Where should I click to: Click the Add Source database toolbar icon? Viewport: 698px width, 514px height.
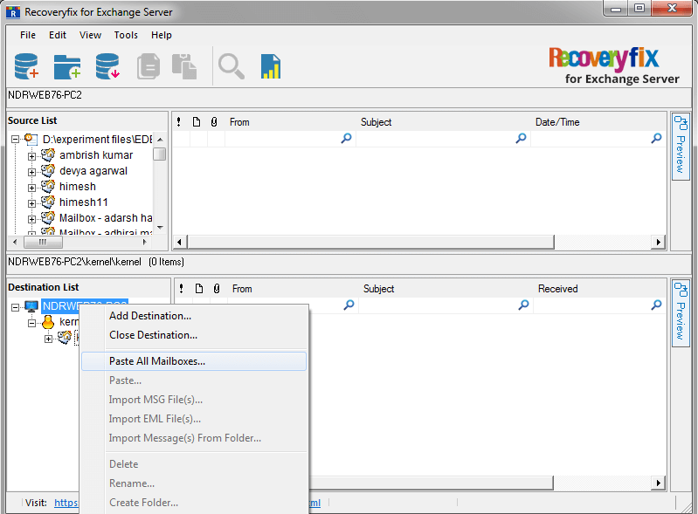tap(26, 66)
